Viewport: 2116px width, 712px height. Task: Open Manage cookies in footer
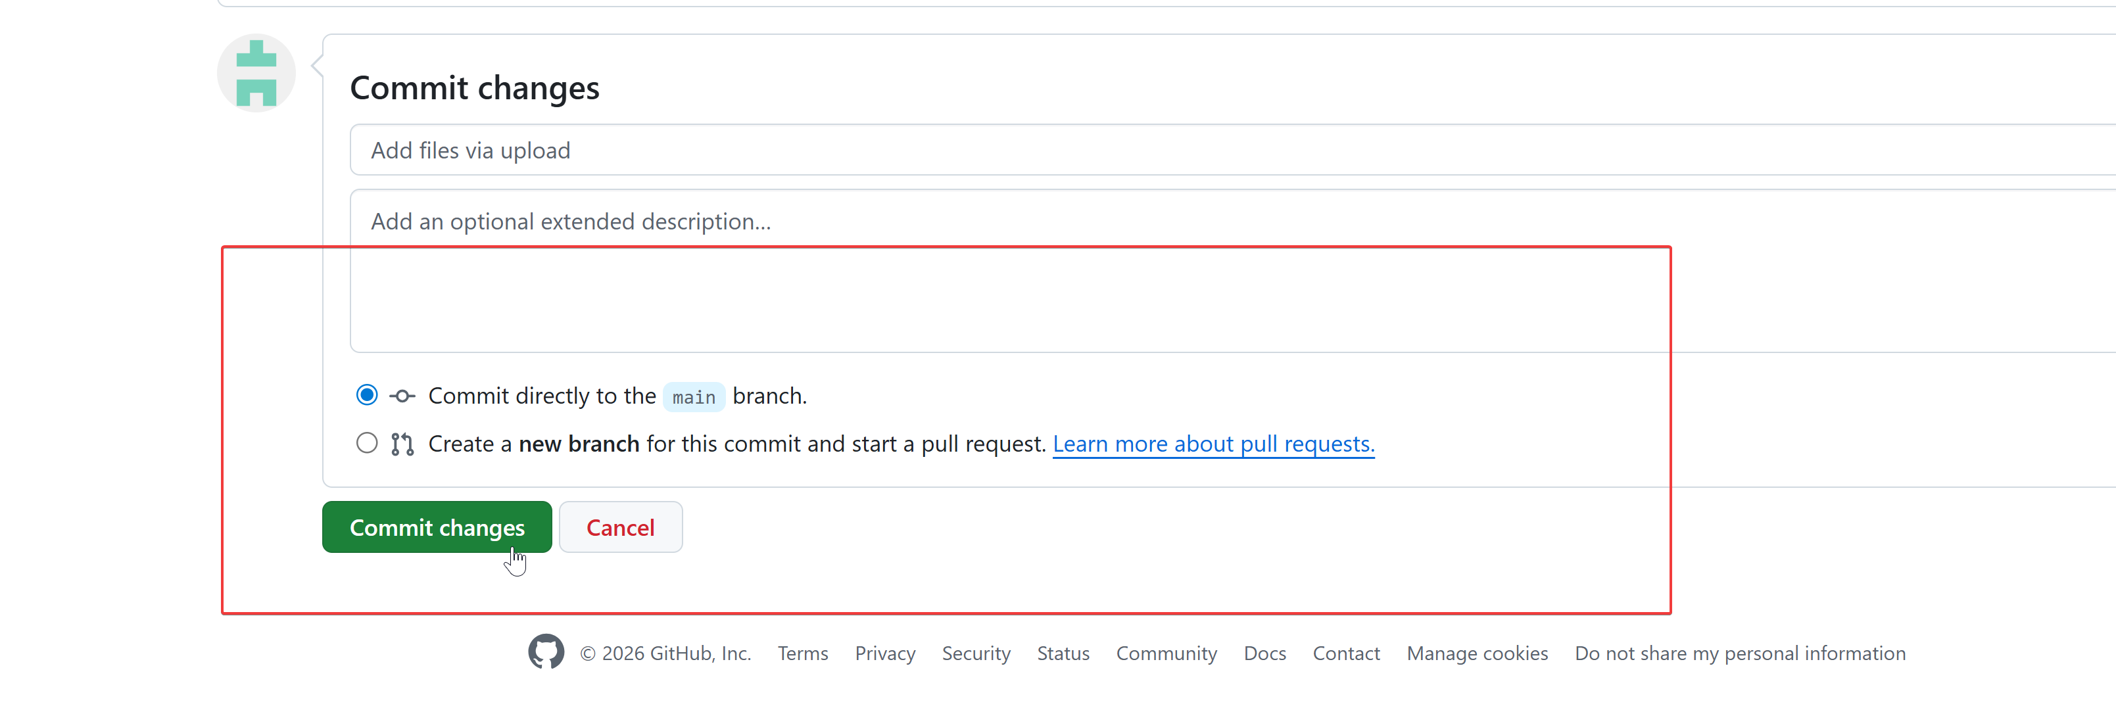coord(1477,653)
